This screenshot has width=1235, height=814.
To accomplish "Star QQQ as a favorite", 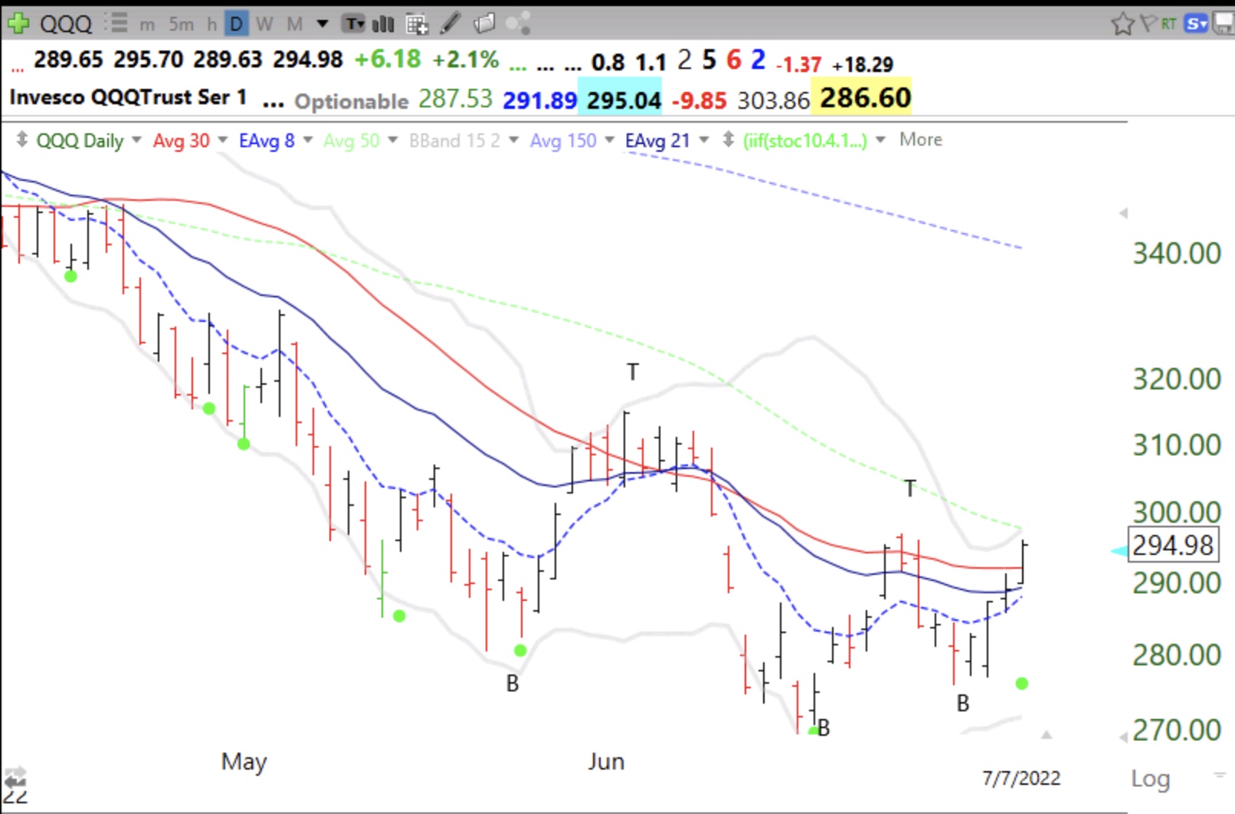I will 1122,24.
